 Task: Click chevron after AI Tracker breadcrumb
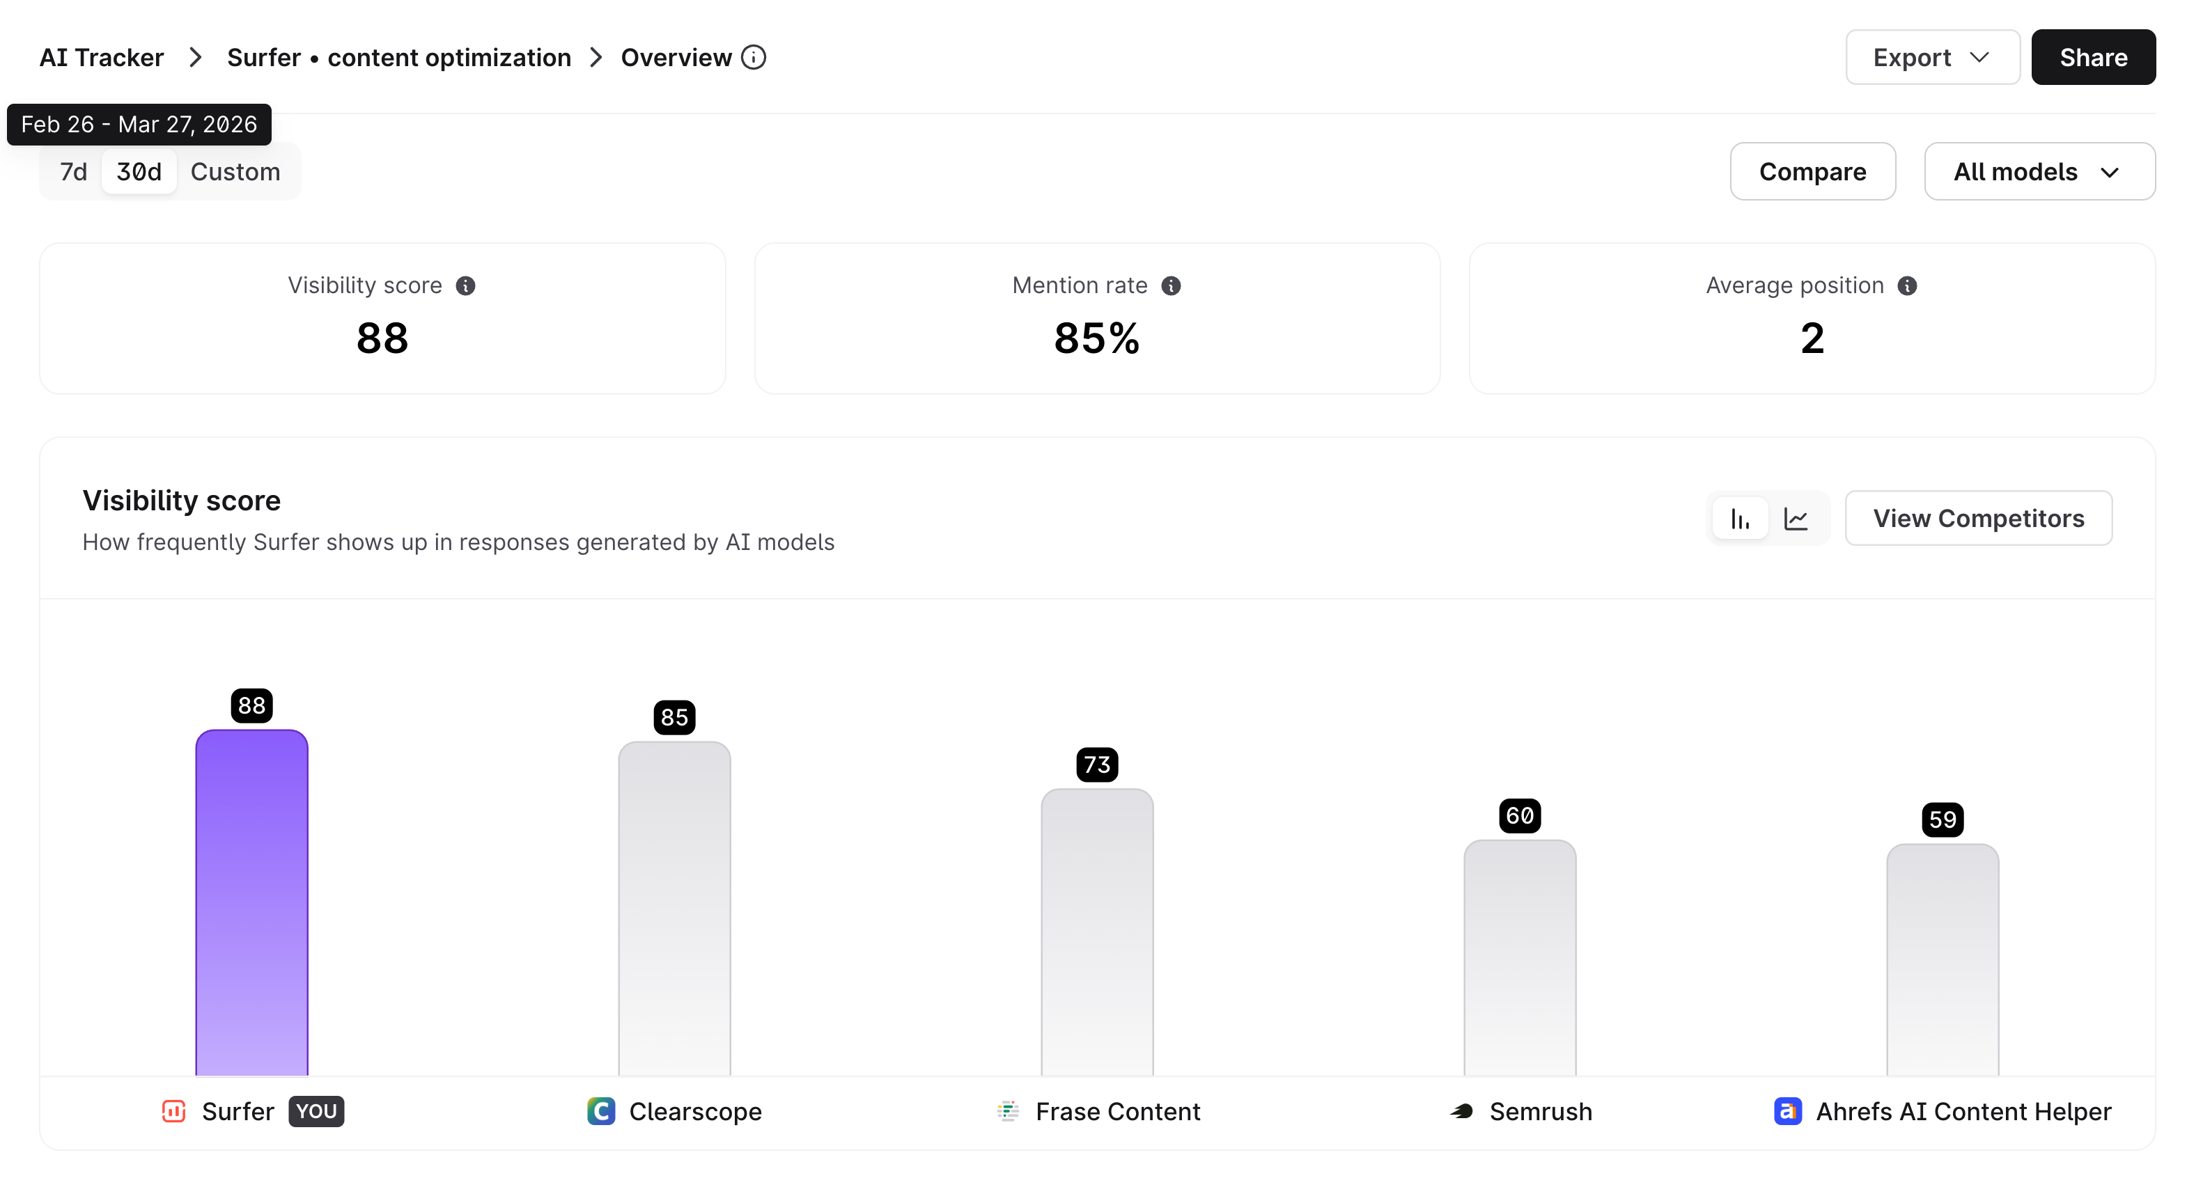(195, 57)
